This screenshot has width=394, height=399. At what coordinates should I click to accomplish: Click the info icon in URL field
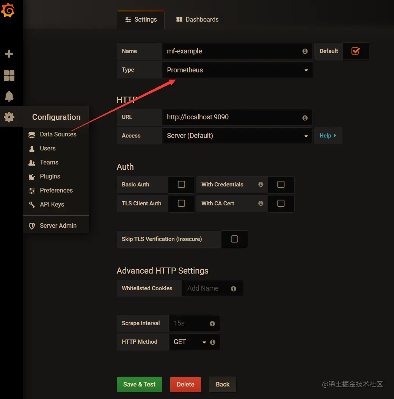(305, 118)
